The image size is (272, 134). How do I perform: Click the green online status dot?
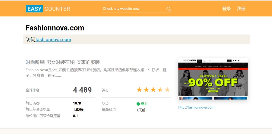pos(138,104)
